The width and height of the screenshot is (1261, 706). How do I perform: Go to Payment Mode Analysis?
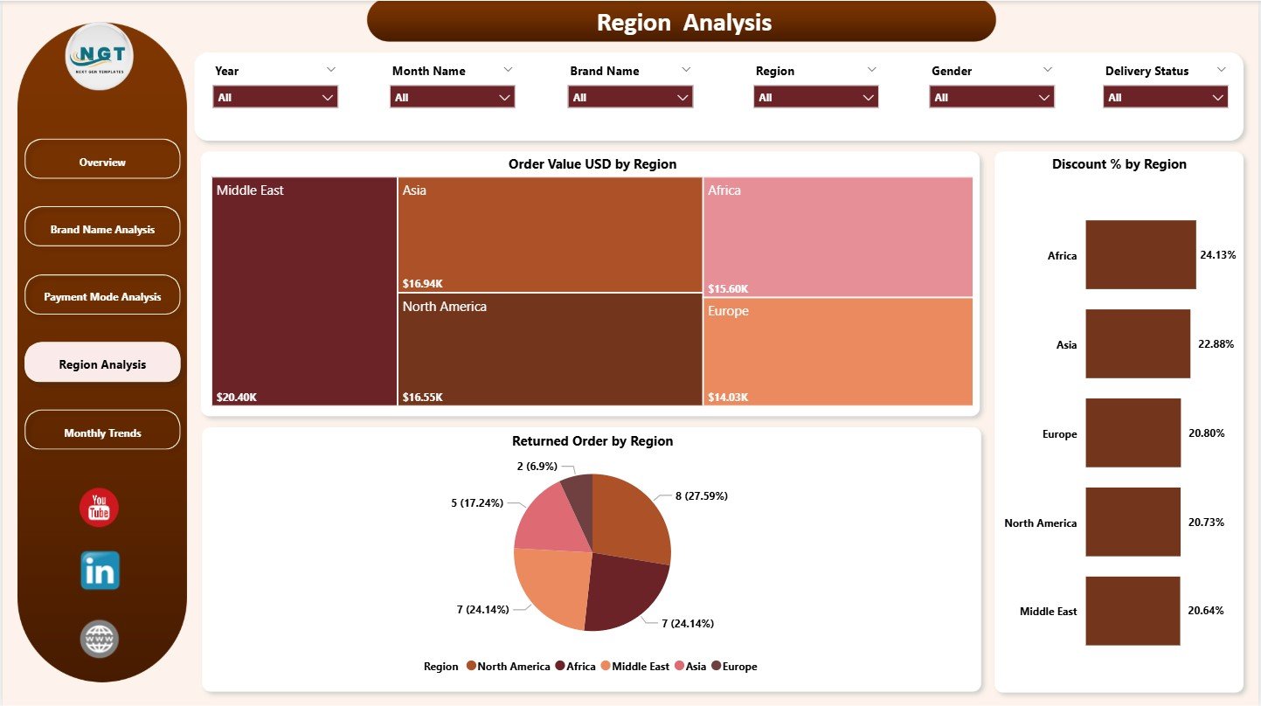click(102, 294)
